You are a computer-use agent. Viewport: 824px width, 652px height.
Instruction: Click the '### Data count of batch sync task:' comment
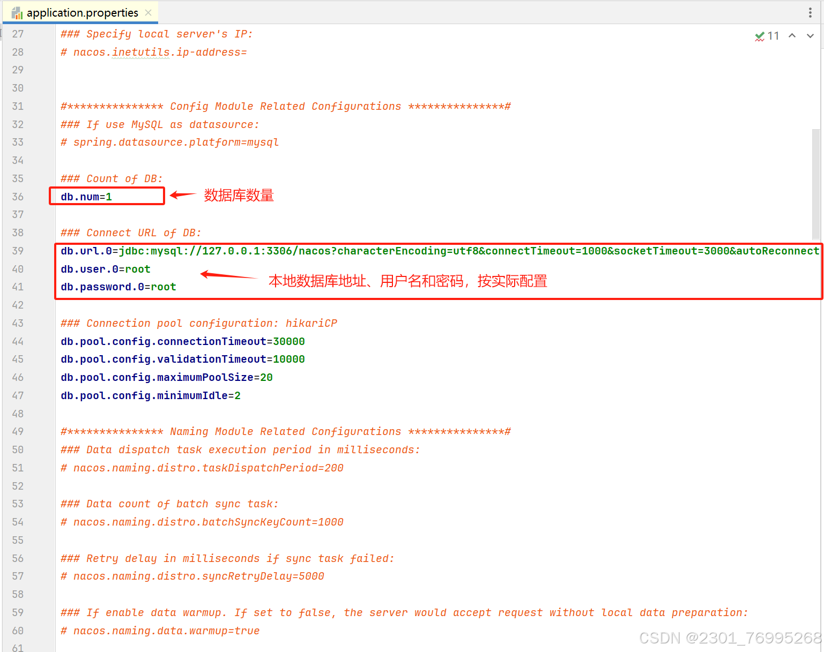(169, 504)
